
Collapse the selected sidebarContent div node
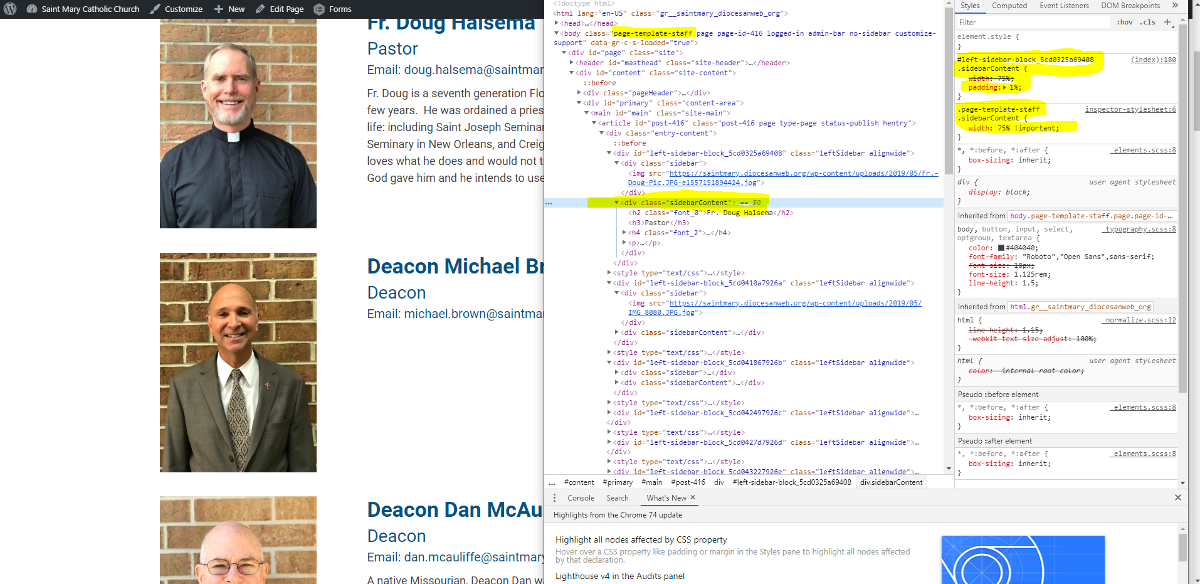pyautogui.click(x=616, y=203)
